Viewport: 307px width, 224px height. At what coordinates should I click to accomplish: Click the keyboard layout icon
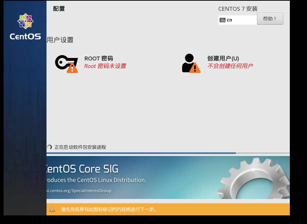tap(223, 20)
